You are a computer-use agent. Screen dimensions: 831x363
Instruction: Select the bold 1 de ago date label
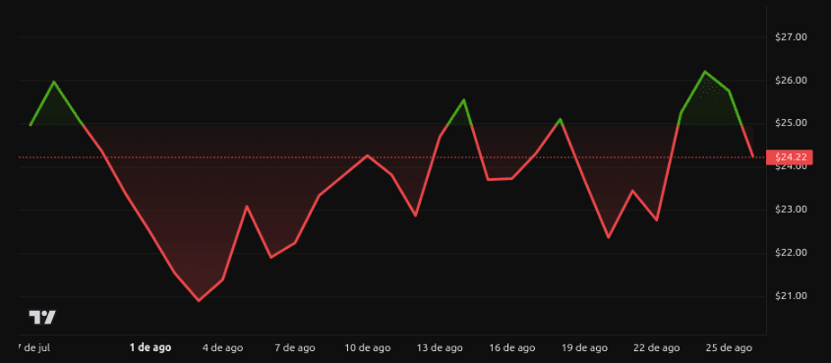point(150,347)
